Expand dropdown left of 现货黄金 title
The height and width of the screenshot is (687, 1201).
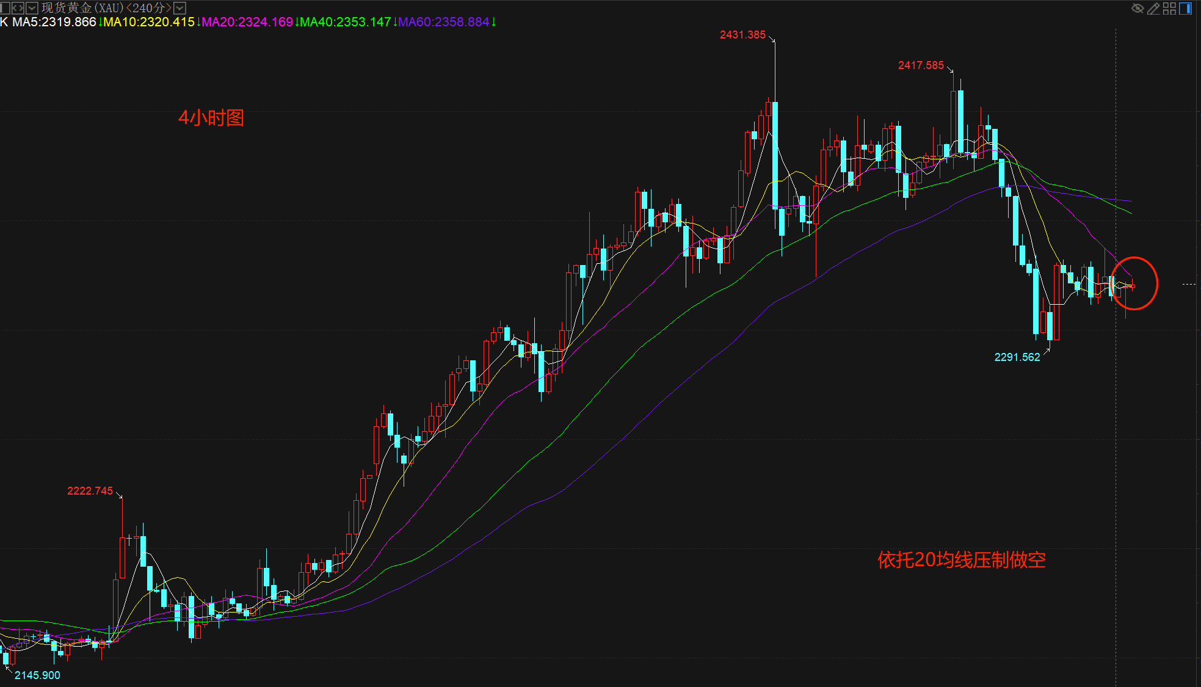pos(32,8)
